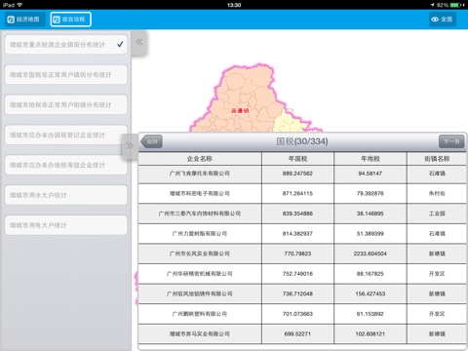Open 增城市用水大户统计 item
The image size is (468, 351).
point(65,195)
